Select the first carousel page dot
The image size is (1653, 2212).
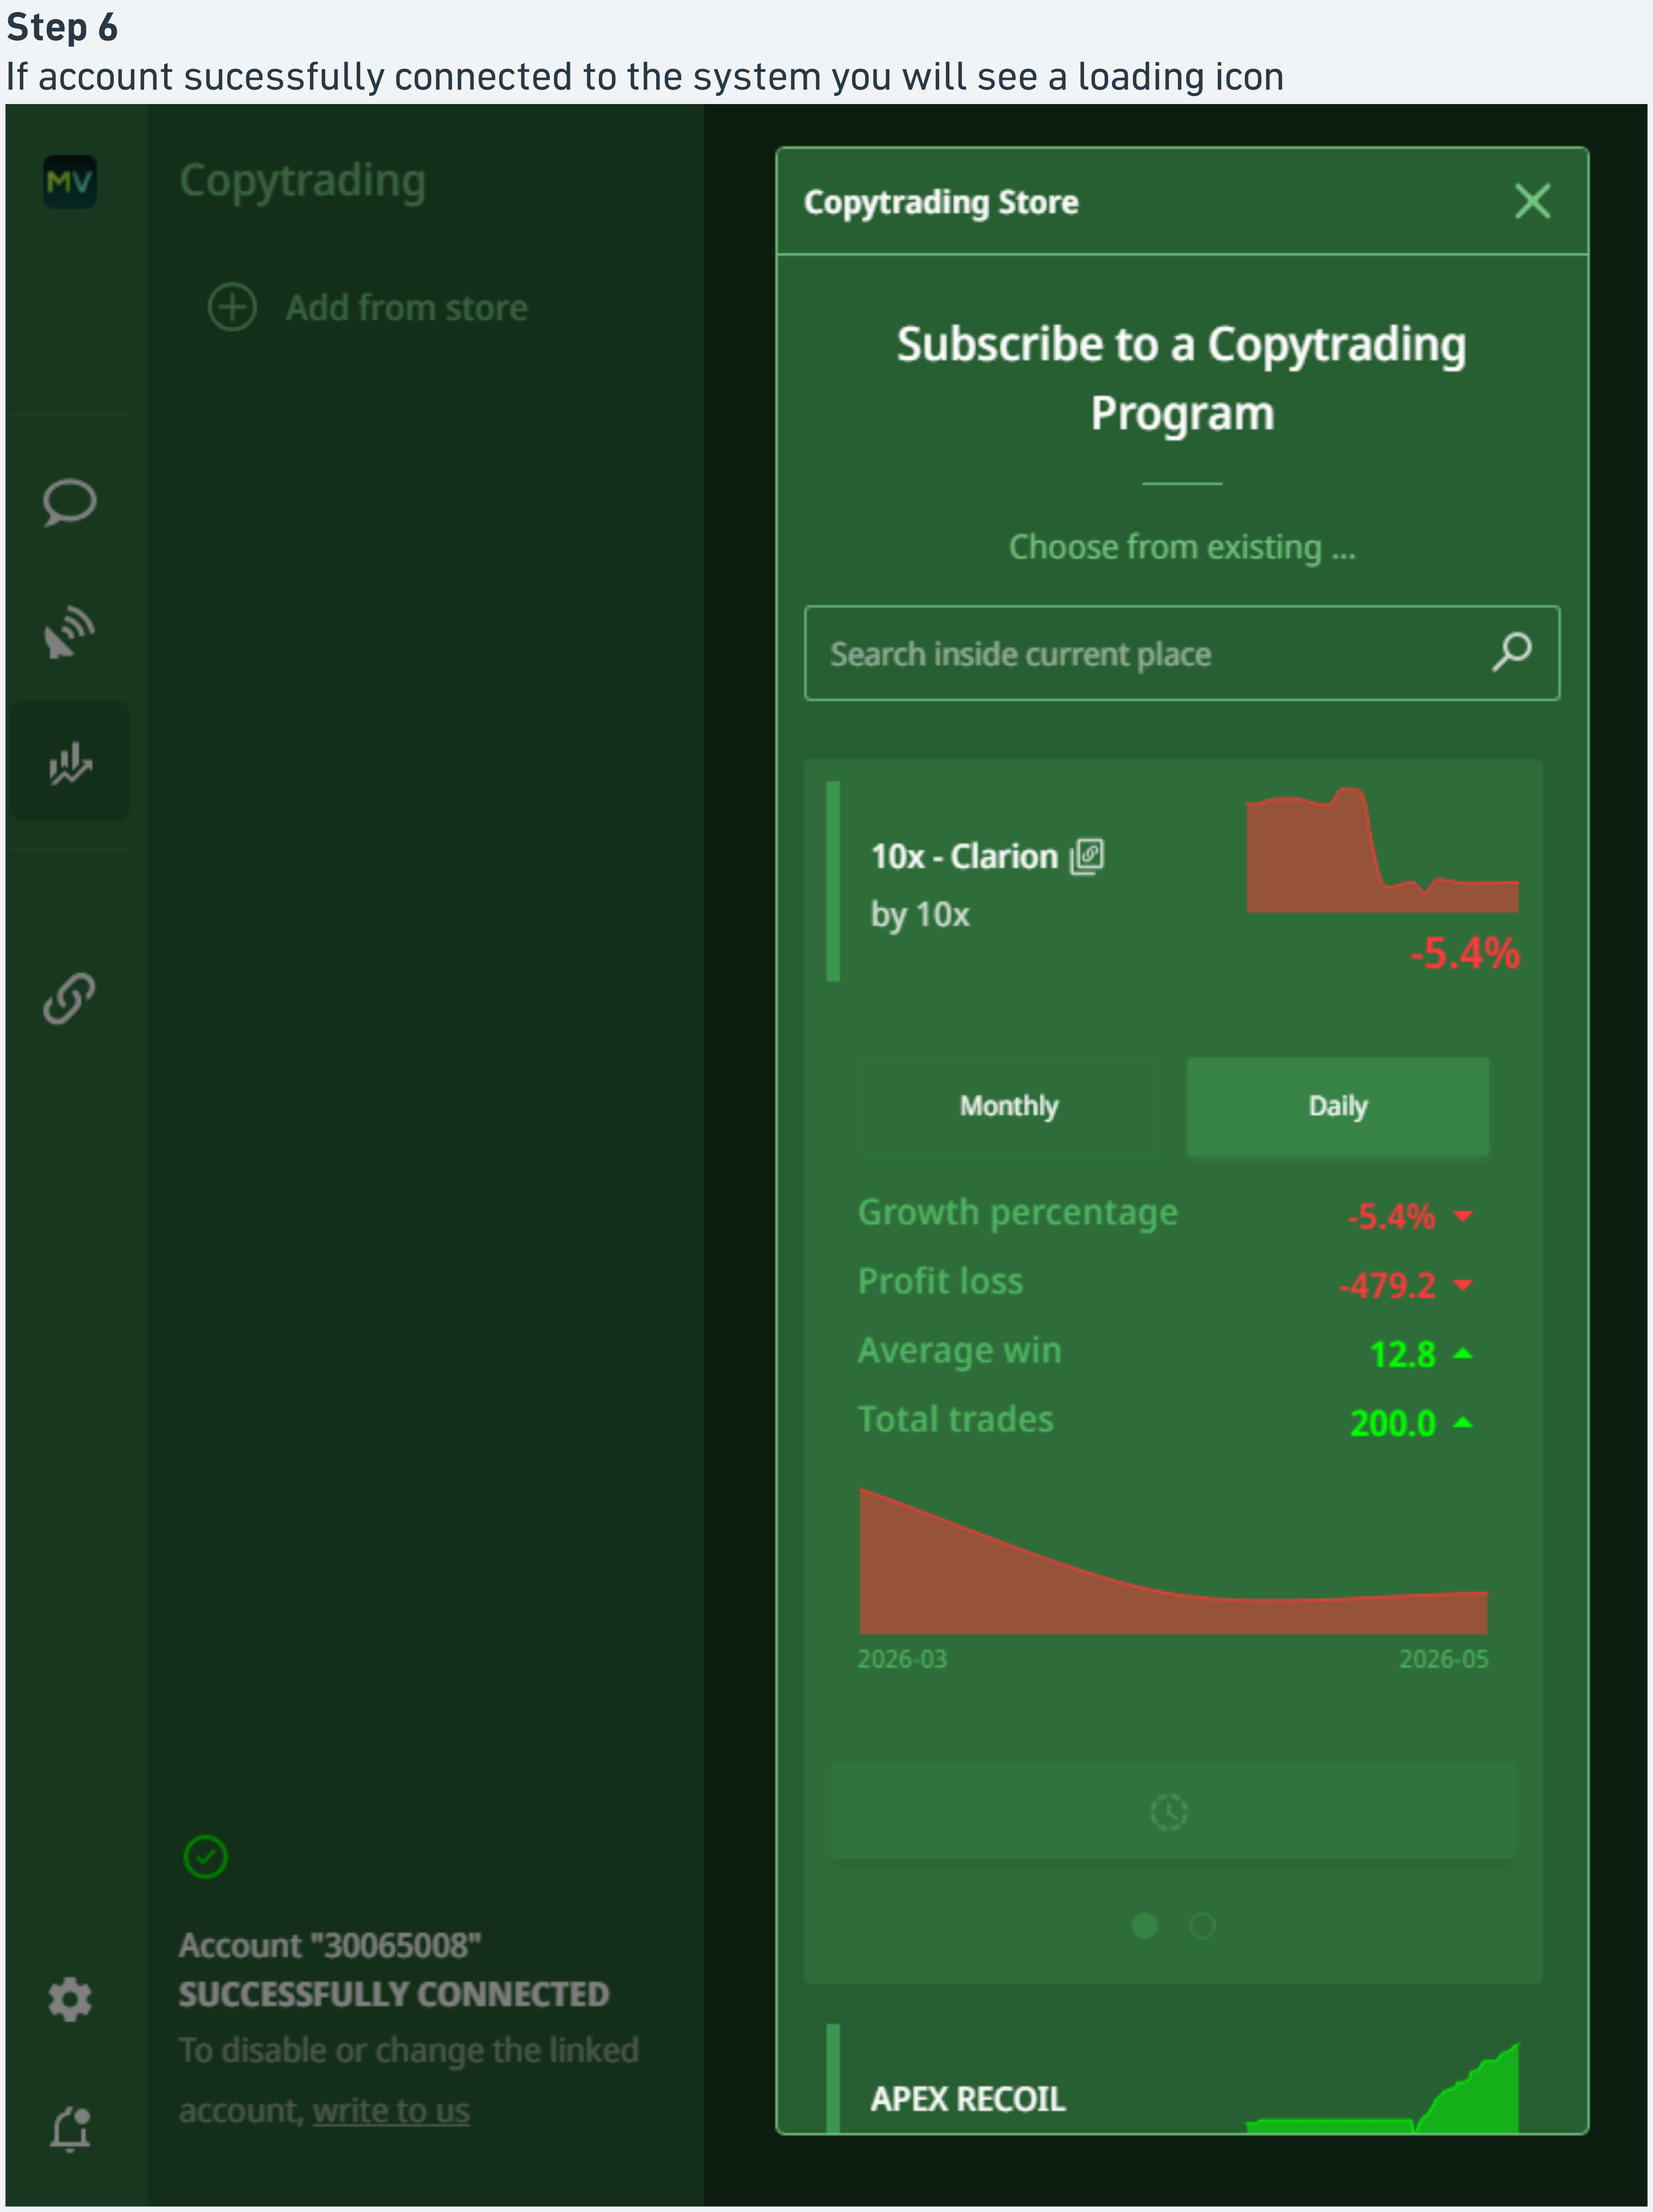click(1144, 1926)
